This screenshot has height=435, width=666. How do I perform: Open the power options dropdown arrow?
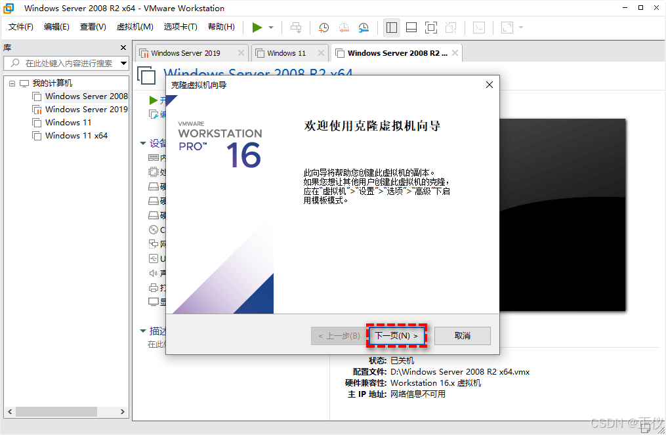point(271,28)
